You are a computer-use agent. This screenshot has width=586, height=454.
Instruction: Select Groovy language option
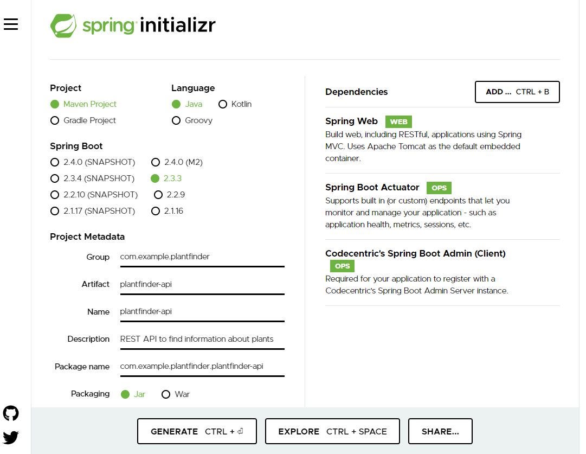pos(192,120)
